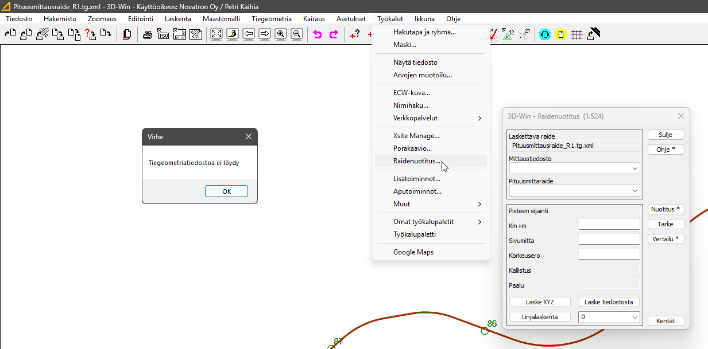Open the Tiegeometria menu
The height and width of the screenshot is (349, 708).
coord(272,18)
